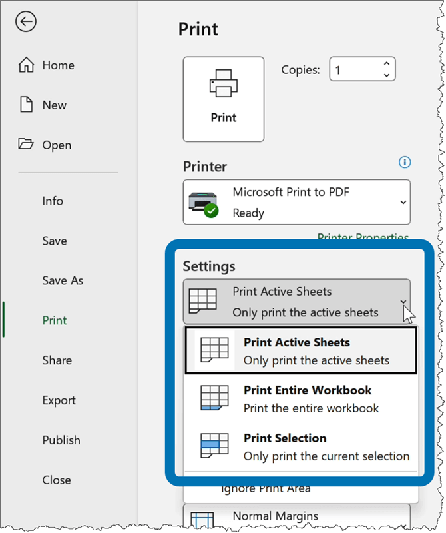
Task: Select Info in the sidebar
Action: [x=53, y=201]
